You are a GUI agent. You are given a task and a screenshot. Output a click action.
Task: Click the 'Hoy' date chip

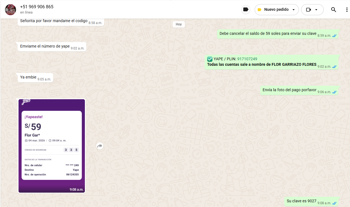179,24
